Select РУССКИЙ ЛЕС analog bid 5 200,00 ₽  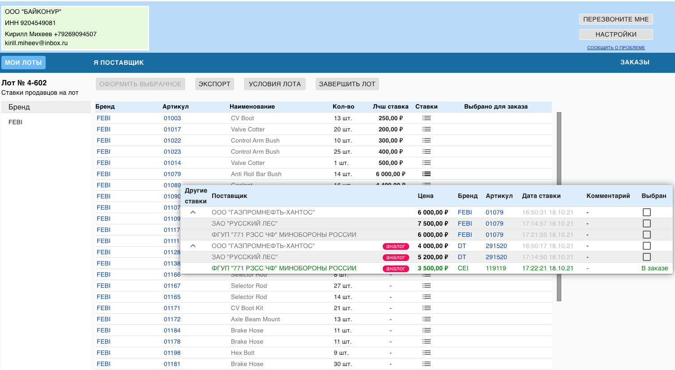click(646, 257)
